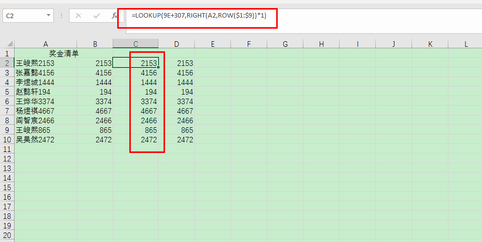
Task: Click cell D10 with value 2472
Action: 176,140
